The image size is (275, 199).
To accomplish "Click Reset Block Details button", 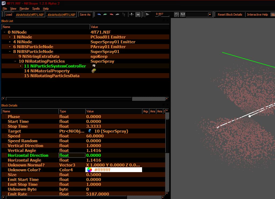I will click(x=230, y=15).
